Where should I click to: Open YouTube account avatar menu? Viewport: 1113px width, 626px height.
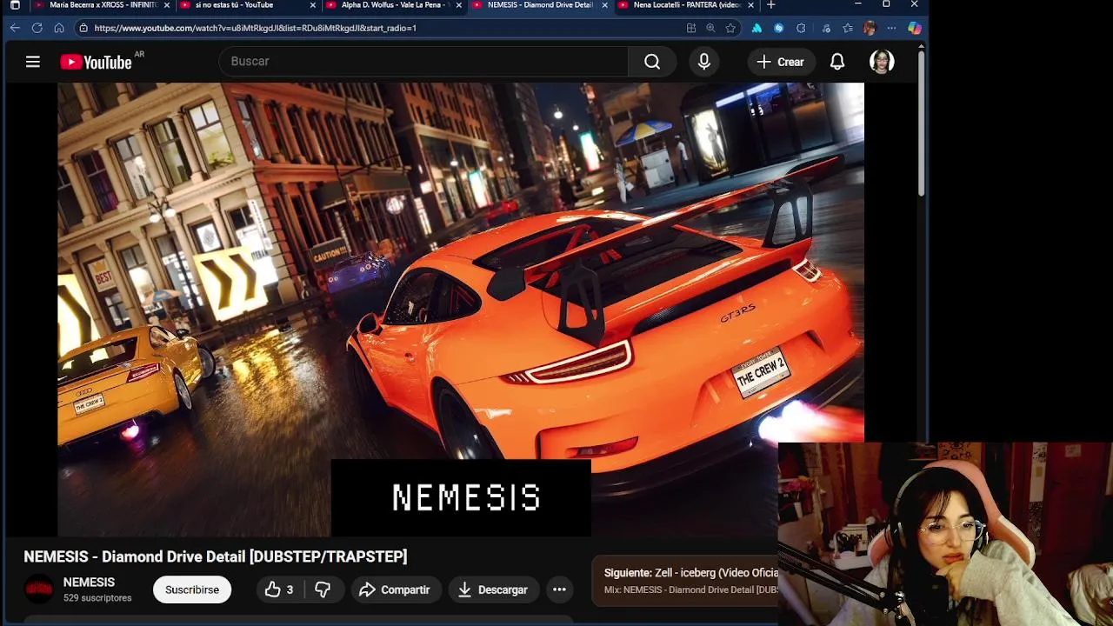[x=882, y=62]
